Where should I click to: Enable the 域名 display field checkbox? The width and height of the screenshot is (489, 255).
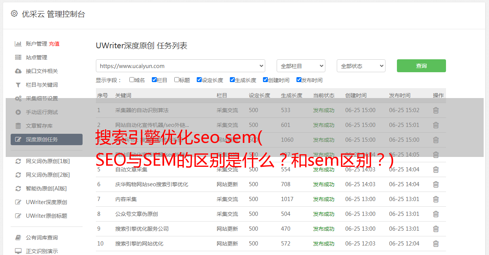[132, 80]
